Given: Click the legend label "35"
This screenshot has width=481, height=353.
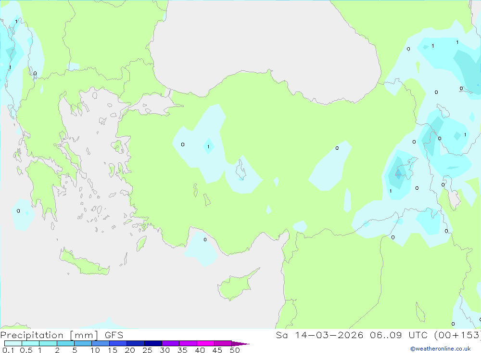Looking at the screenshot, I should pyautogui.click(x=182, y=350).
